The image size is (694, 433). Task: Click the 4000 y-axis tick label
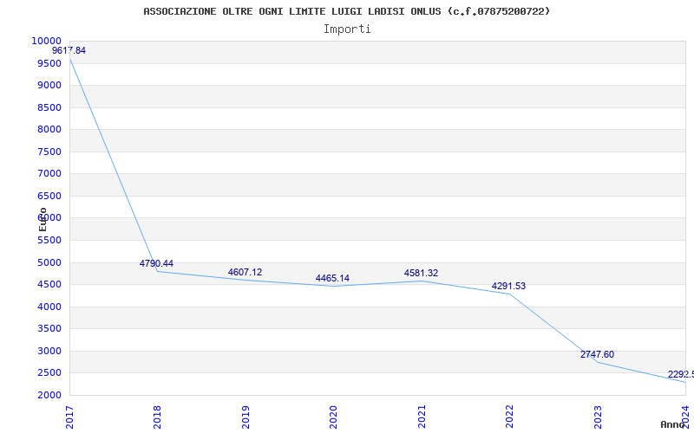click(x=49, y=307)
